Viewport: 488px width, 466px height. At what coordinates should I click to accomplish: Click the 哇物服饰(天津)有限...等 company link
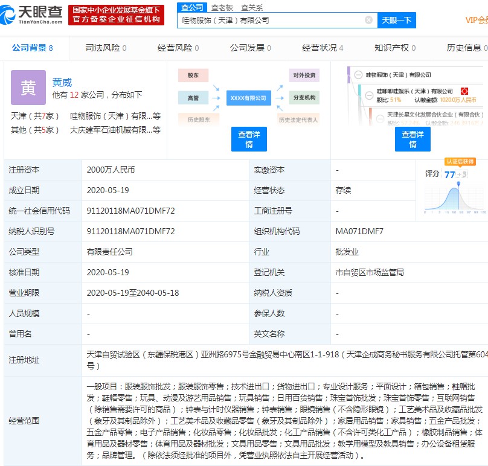click(x=115, y=116)
